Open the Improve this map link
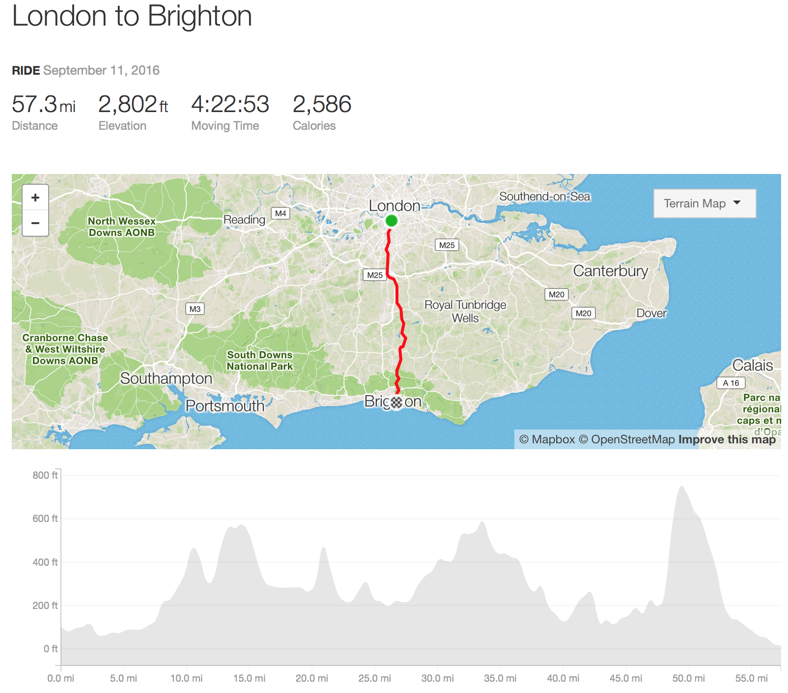Screen dimensions: 788x693 click(727, 439)
